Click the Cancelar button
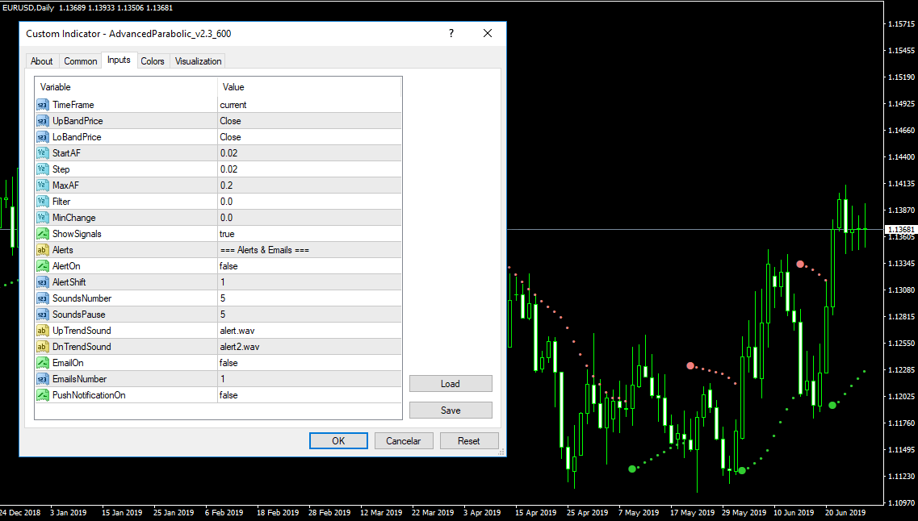This screenshot has height=521, width=918. pos(404,441)
